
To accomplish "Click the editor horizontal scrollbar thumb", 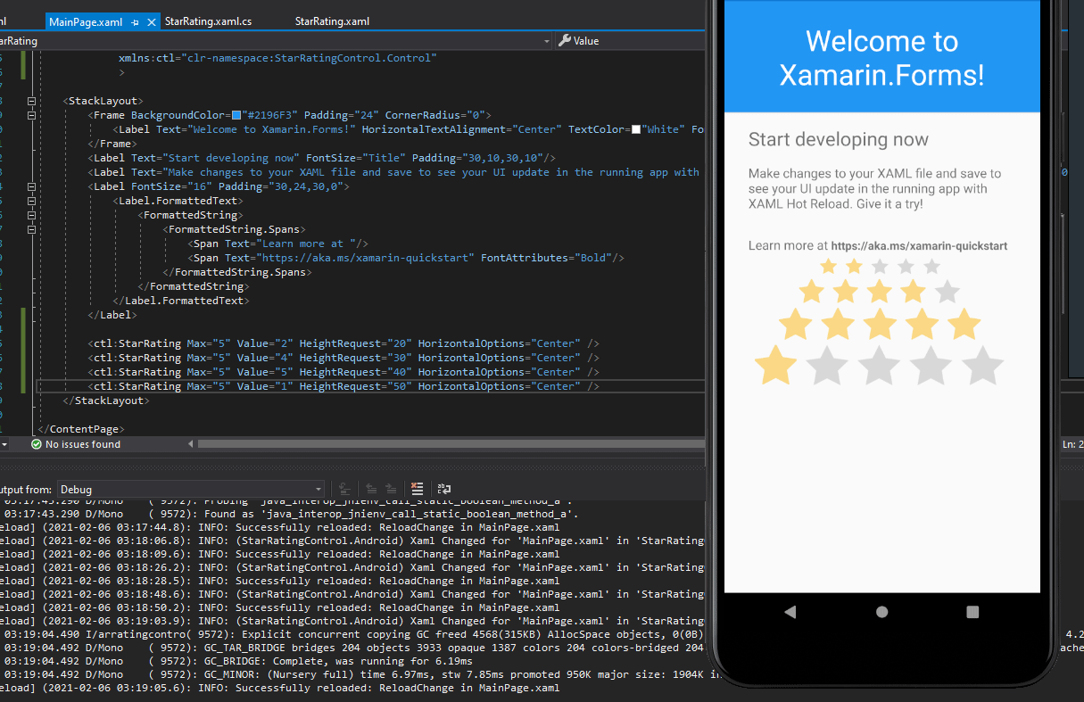I will (x=451, y=444).
